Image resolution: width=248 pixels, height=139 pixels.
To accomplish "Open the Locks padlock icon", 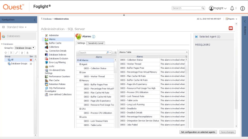I will pyautogui.click(x=46, y=66).
